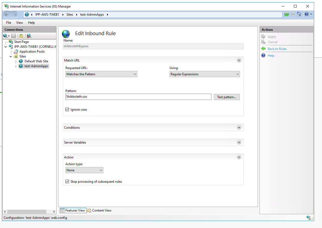Open Application Pools node
Screen dimensions: 322x228
pyautogui.click(x=32, y=52)
